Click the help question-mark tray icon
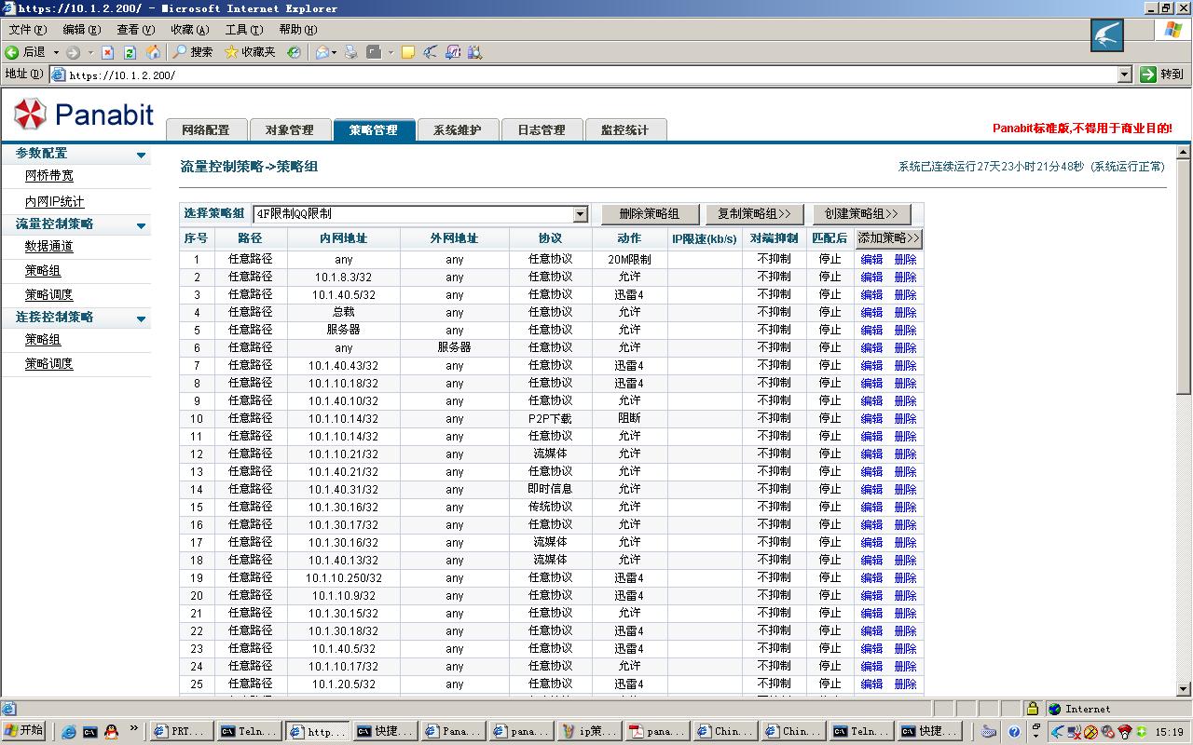1193x745 pixels. point(1014,732)
